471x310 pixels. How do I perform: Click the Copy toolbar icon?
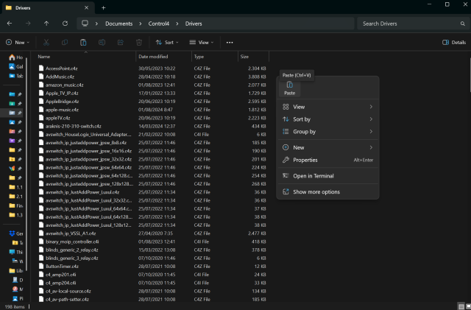[x=65, y=43]
